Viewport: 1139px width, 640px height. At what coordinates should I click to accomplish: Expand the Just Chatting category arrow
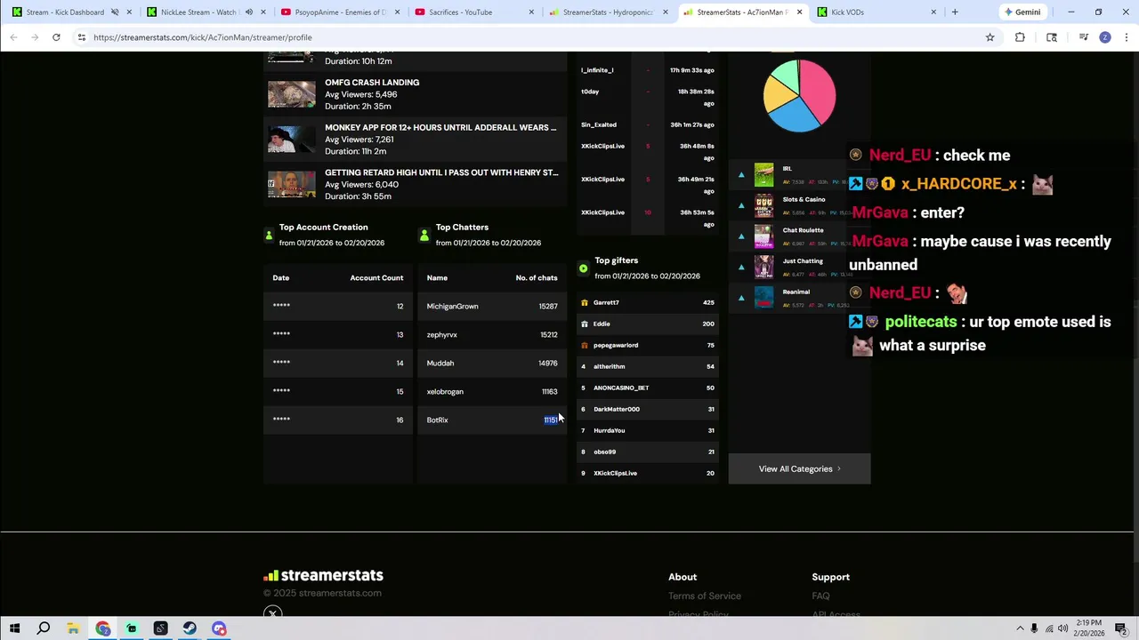(x=741, y=267)
